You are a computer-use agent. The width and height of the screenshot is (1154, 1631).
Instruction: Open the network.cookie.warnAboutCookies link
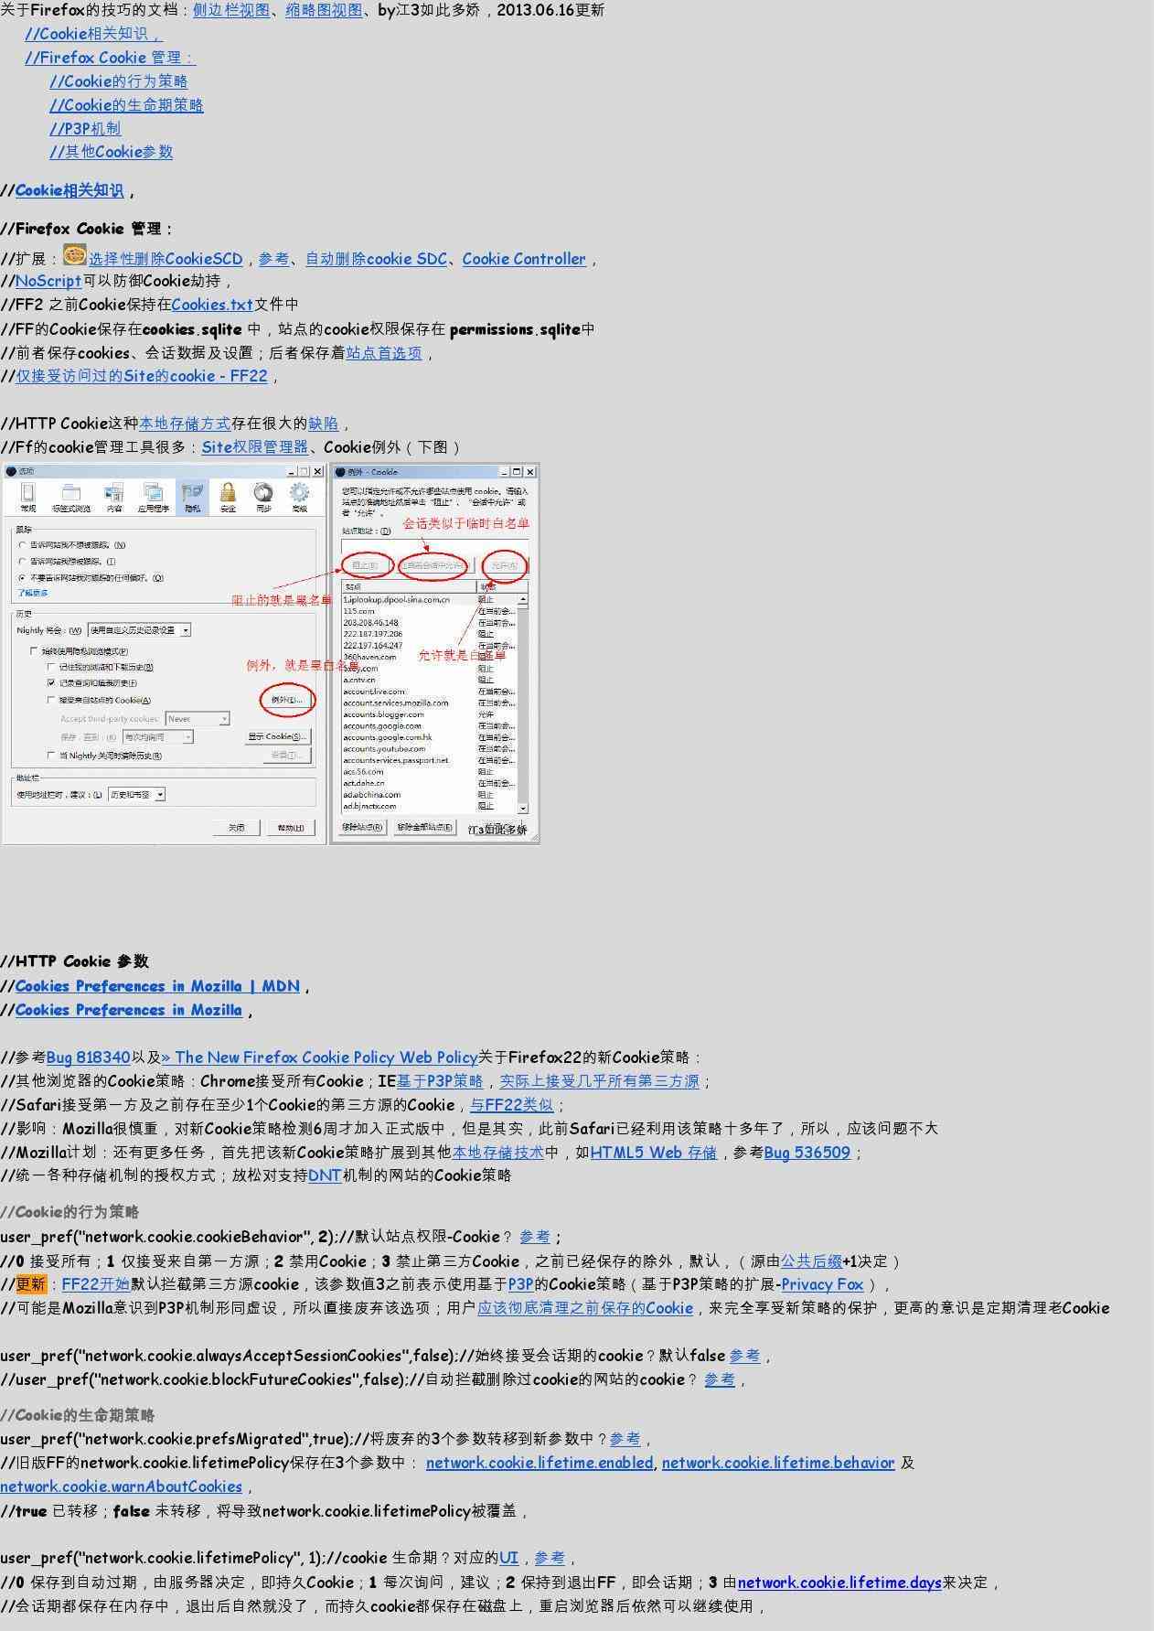click(122, 1486)
